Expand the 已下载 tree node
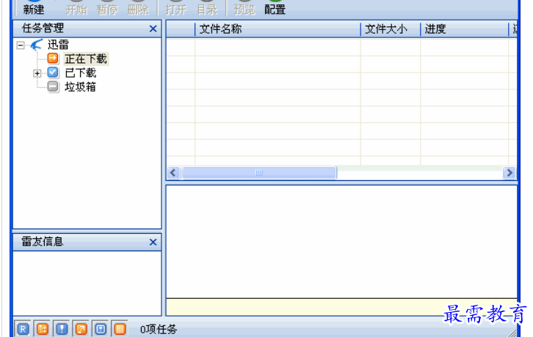Screen dimensions: 533x337 [x=37, y=73]
